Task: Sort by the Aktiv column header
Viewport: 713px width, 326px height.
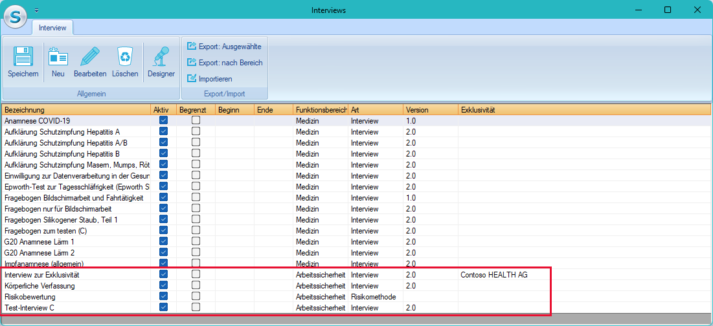Action: [164, 109]
